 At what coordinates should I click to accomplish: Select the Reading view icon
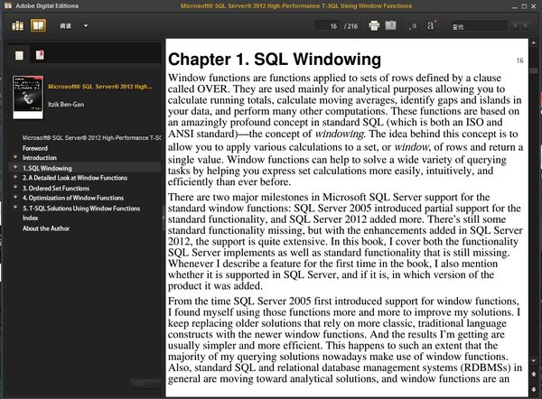[38, 25]
